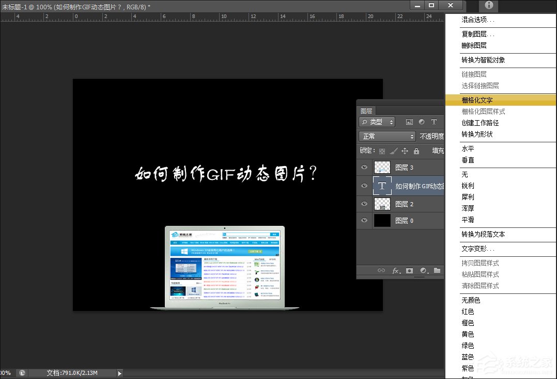Viewport: 557px width, 379px height.
Task: Create a new layer group folder icon
Action: [x=437, y=270]
